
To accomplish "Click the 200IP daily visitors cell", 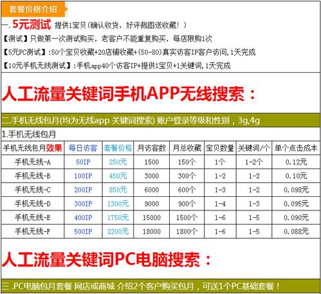I will coord(83,190).
